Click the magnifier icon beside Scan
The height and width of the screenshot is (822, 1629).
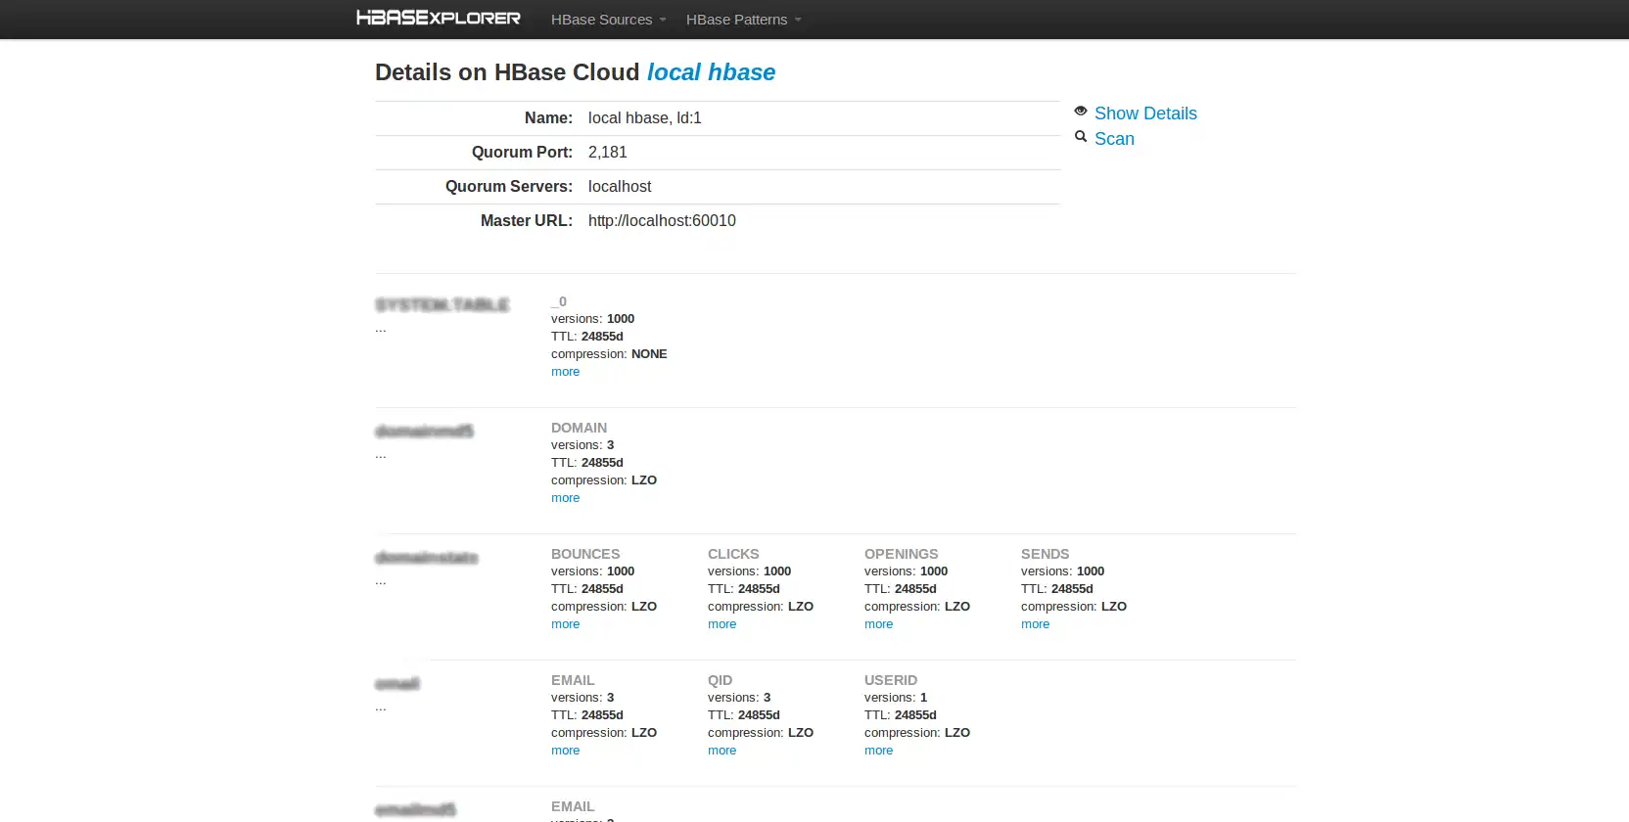[x=1081, y=137]
